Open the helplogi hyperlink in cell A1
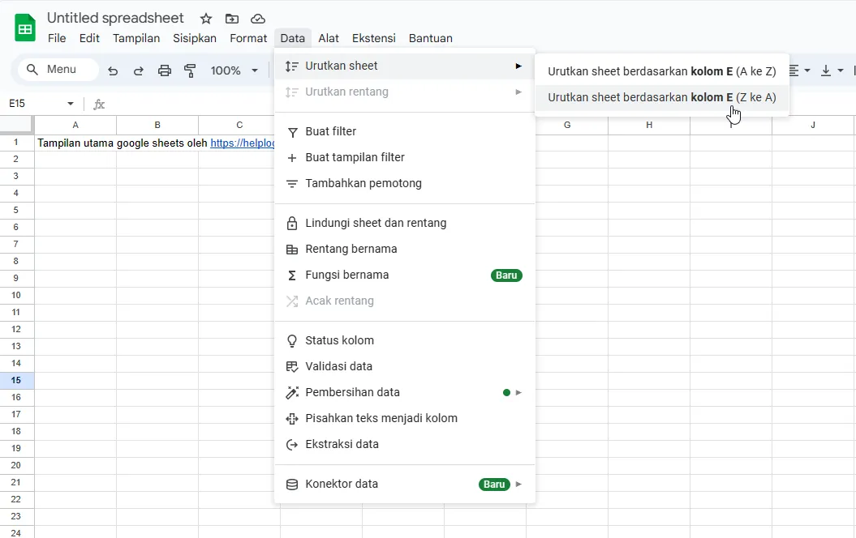Viewport: 856px width, 538px height. tap(243, 143)
